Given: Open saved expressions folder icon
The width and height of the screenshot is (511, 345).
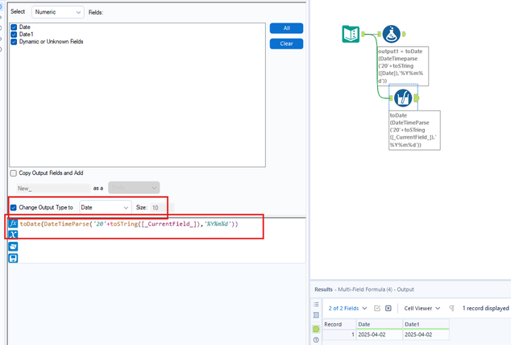Looking at the screenshot, I should (x=13, y=247).
